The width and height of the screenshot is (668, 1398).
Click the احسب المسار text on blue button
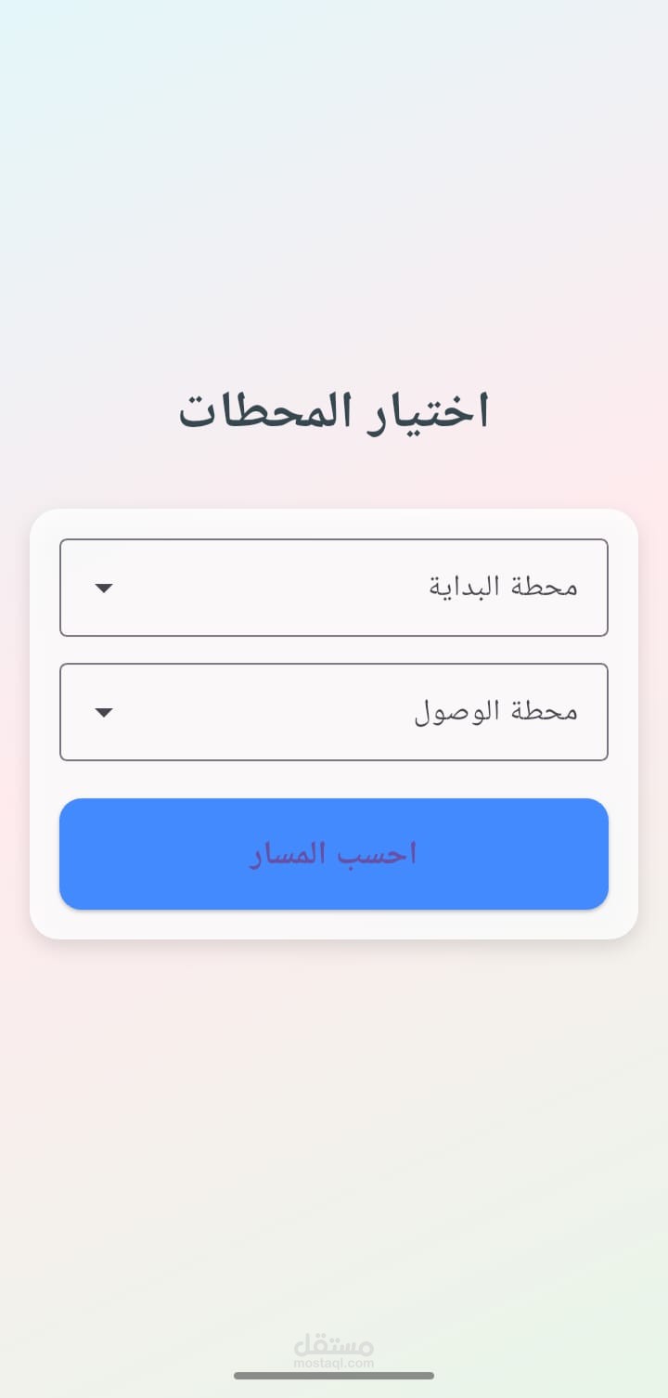click(334, 854)
